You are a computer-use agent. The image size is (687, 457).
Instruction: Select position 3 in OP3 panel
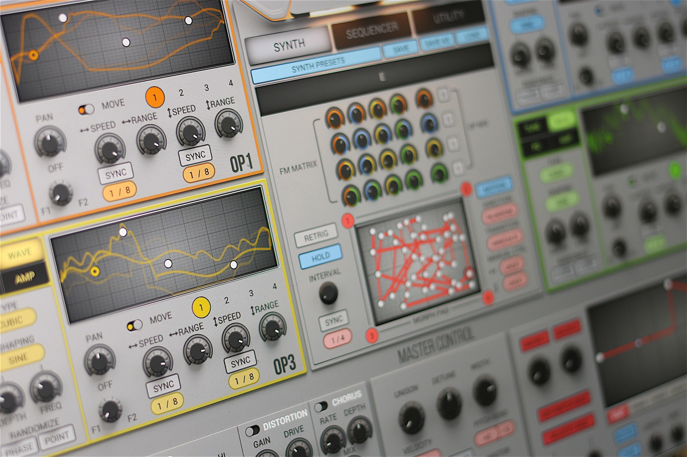click(251, 294)
